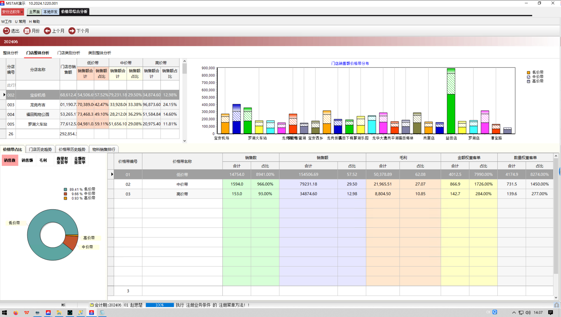
Task: Open Firefox from the taskbar
Action: tap(16, 313)
